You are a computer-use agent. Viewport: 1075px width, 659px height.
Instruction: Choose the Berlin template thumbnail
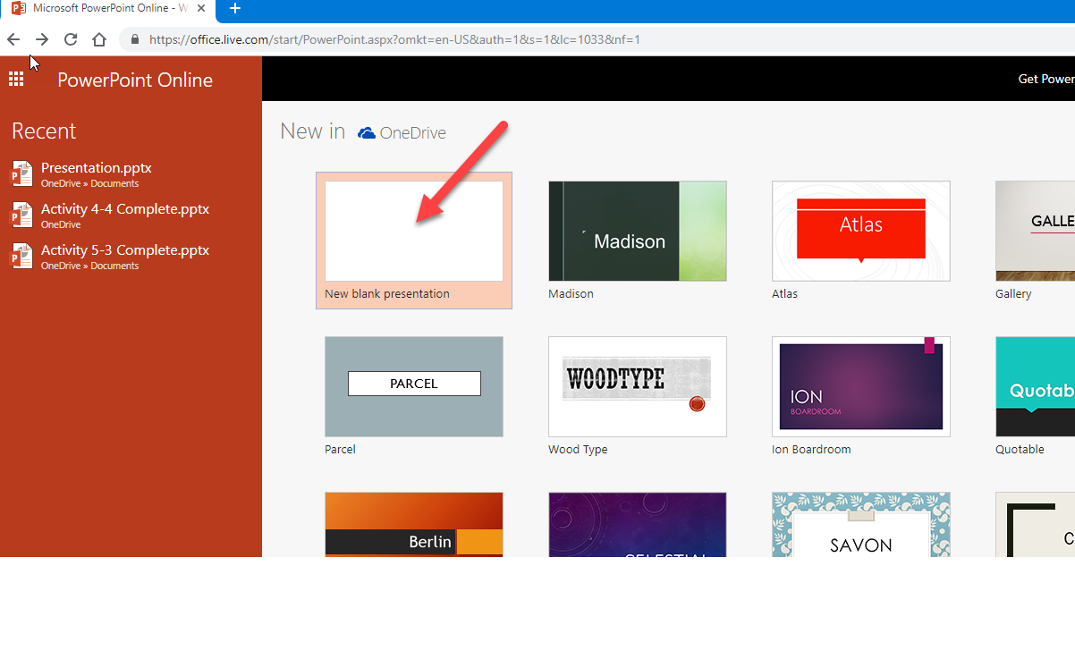[x=414, y=524]
